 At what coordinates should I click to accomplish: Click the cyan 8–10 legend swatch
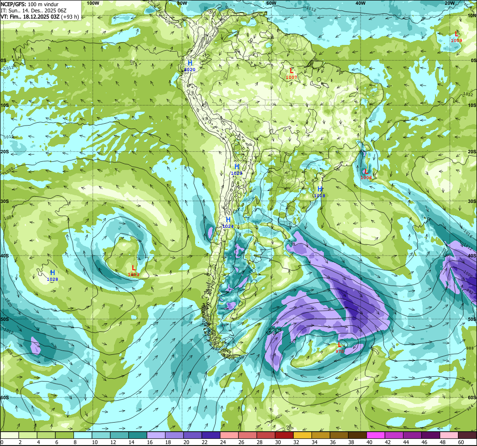pos(83,435)
